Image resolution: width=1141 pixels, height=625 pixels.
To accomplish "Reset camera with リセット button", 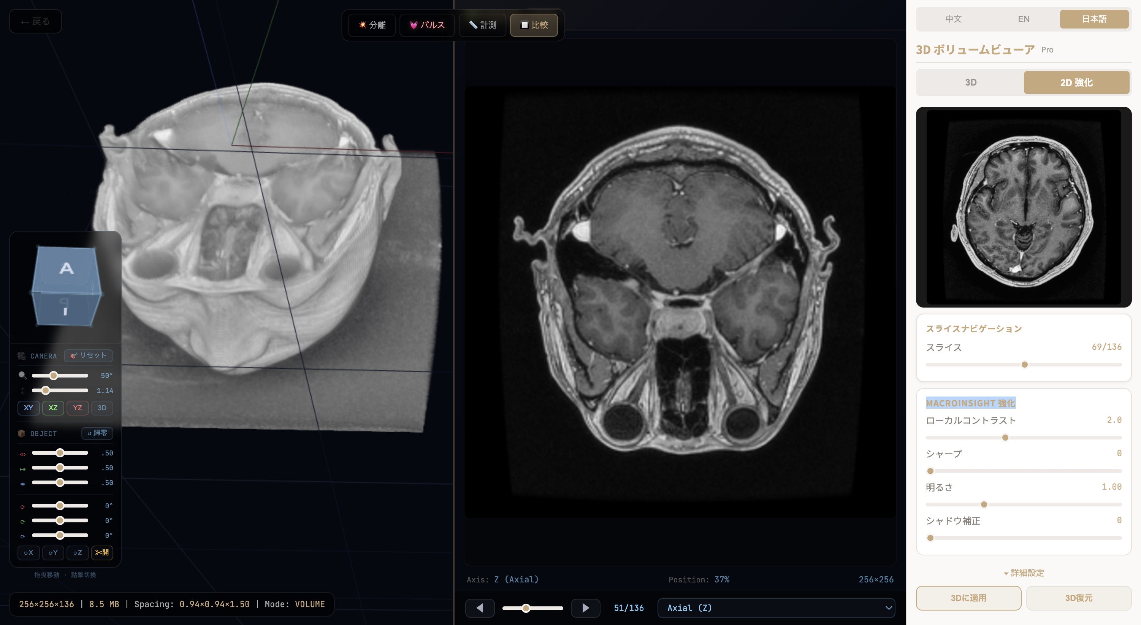I will [89, 355].
